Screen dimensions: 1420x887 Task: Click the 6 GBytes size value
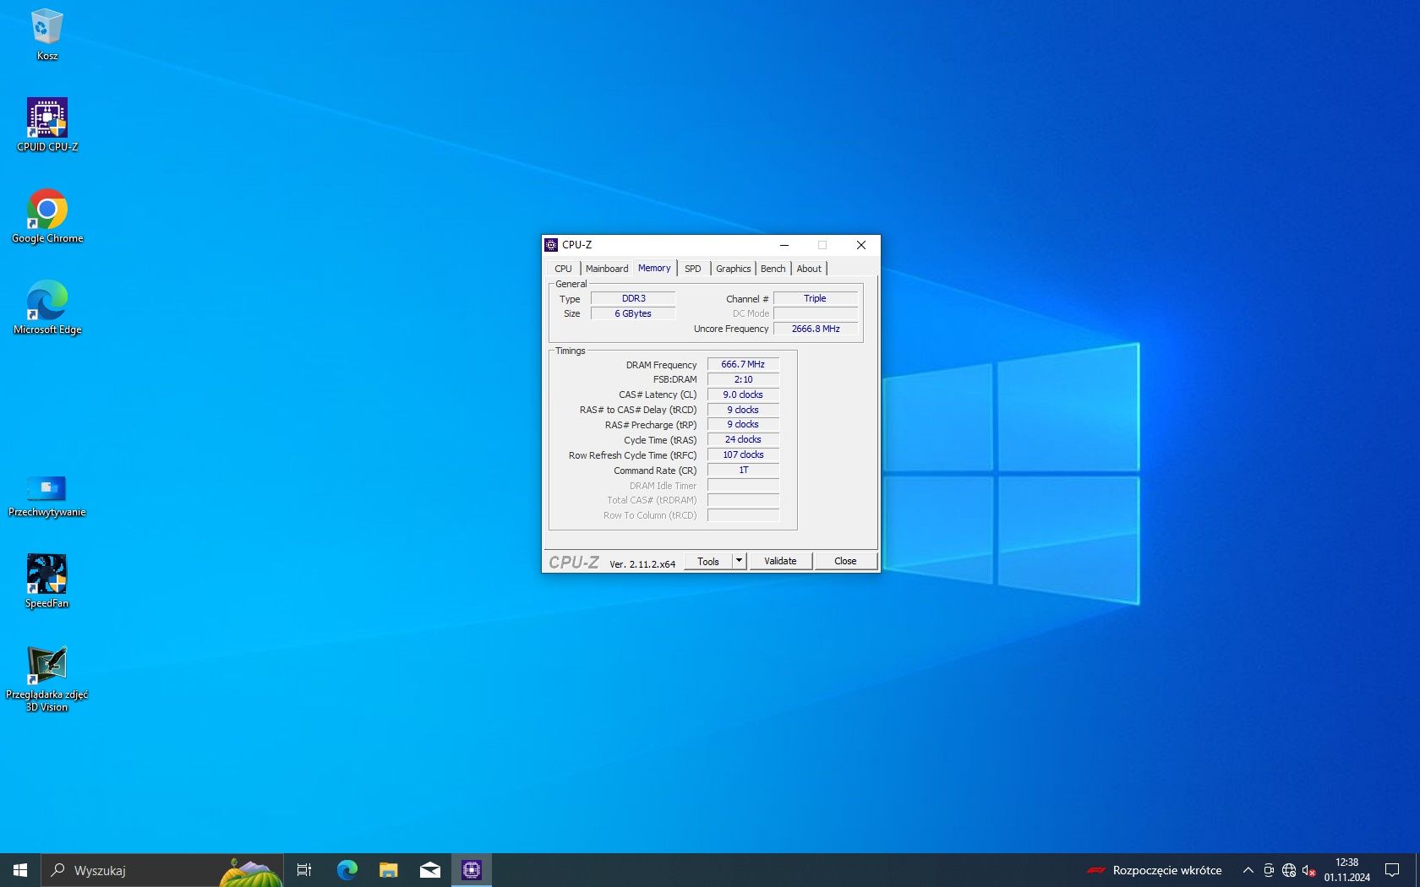point(633,313)
